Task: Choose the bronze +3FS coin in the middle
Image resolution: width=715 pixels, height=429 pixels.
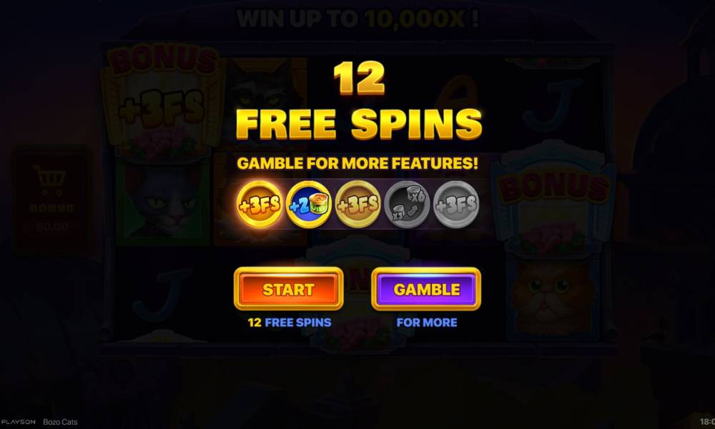Action: 358,204
